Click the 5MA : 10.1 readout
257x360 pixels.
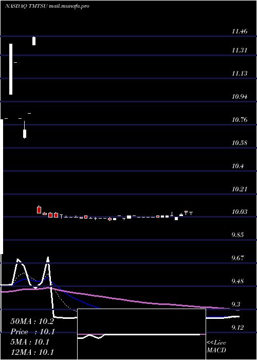point(30,342)
